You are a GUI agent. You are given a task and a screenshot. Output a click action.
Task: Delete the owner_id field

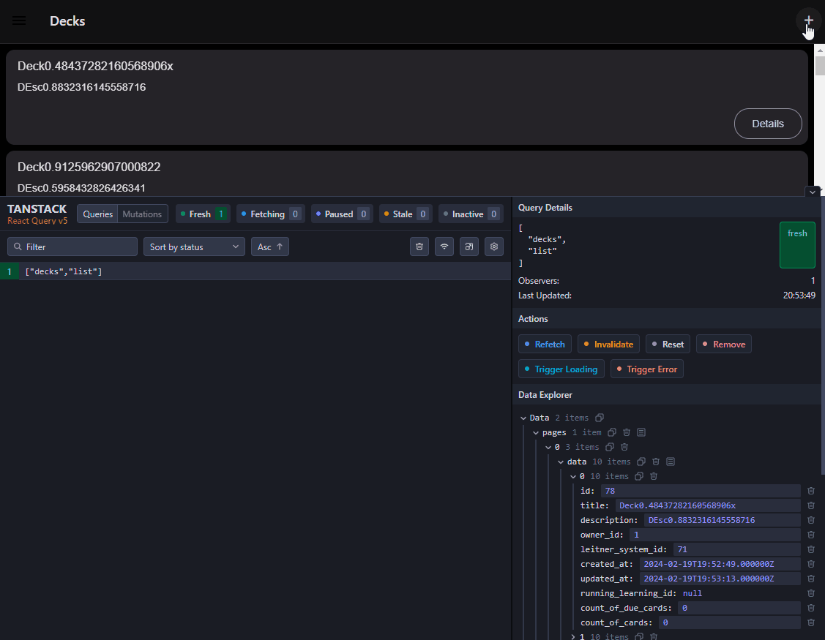[x=811, y=535]
